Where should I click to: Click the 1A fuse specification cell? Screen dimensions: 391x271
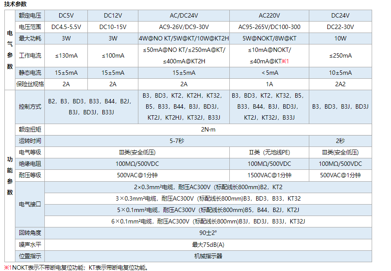click(x=269, y=84)
